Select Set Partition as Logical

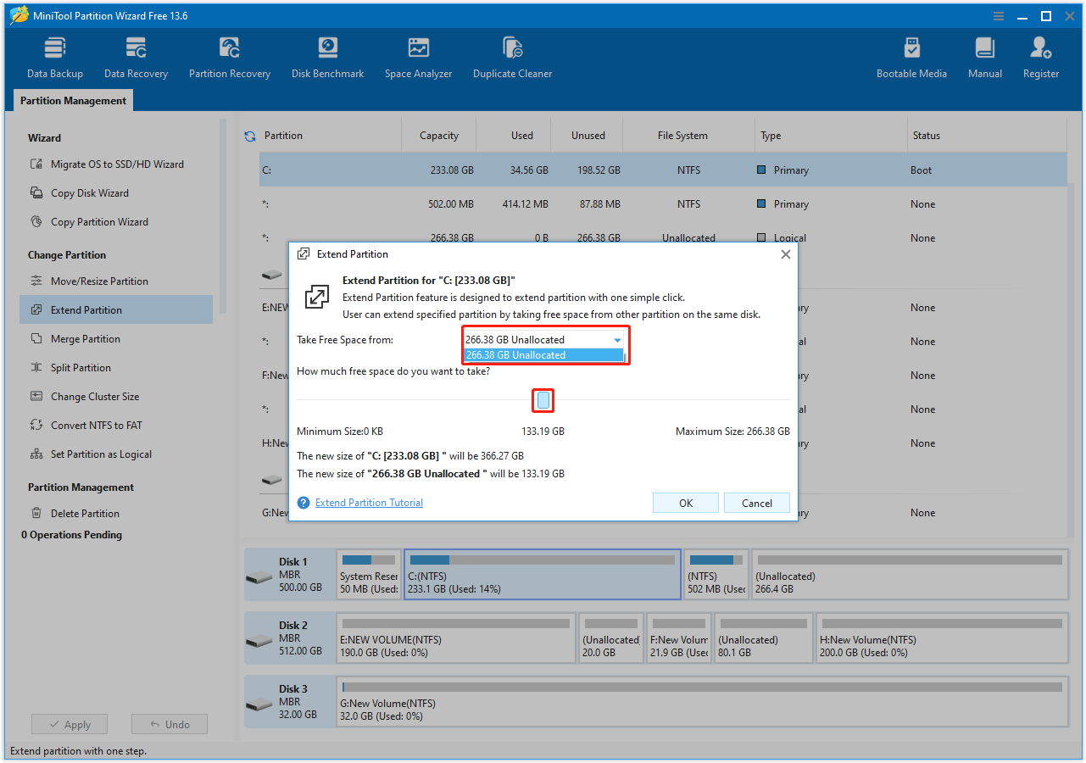101,454
